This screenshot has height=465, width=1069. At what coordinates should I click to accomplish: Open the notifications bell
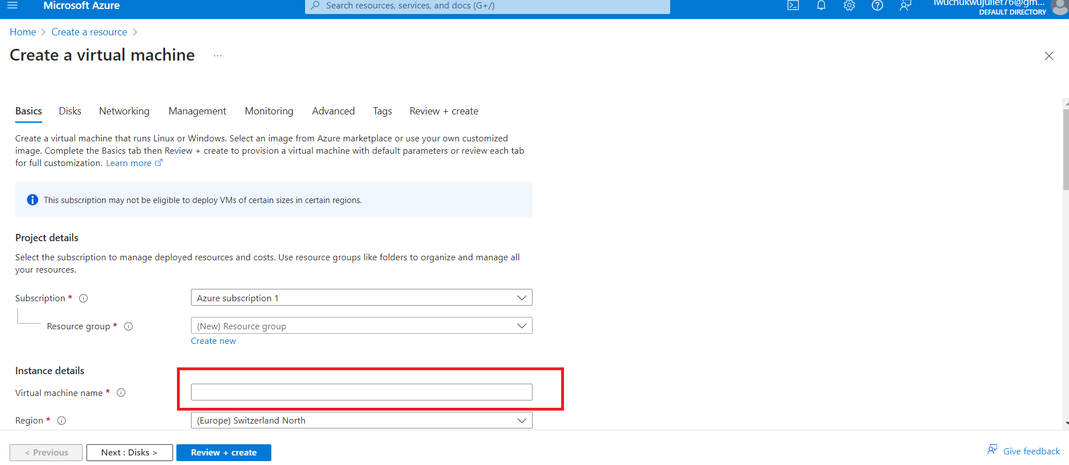click(821, 6)
